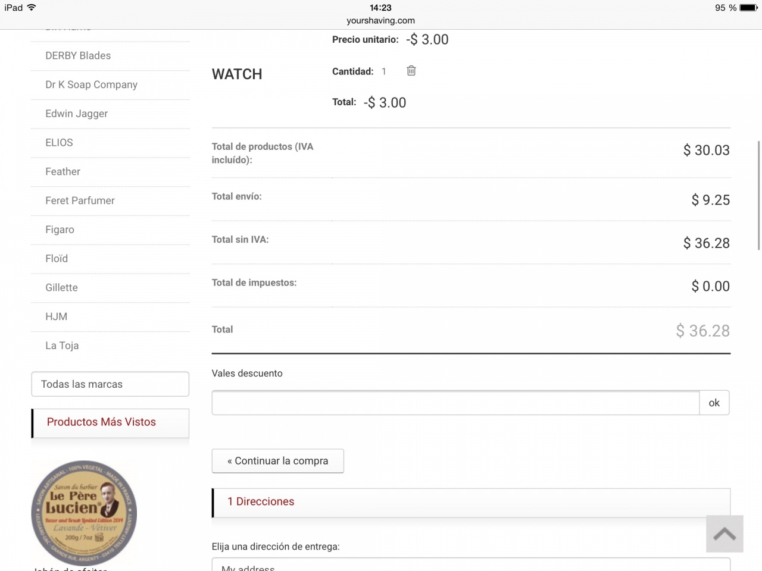Image resolution: width=762 pixels, height=571 pixels.
Task: Open Dr K Soap Company brand
Action: coord(91,85)
